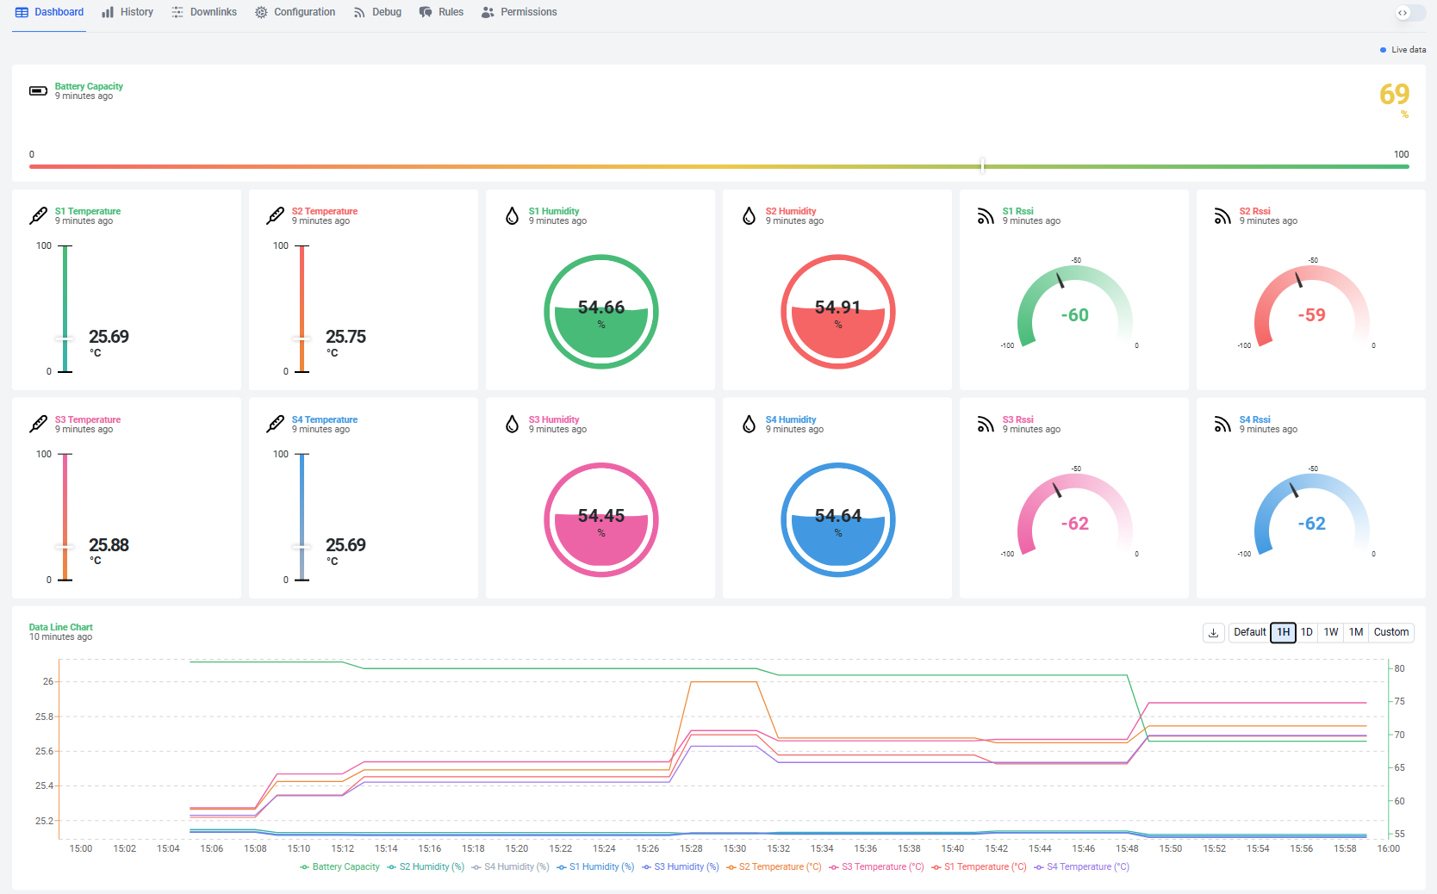The height and width of the screenshot is (894, 1437).
Task: Toggle S1 Humidity (%) legend series
Action: [595, 866]
